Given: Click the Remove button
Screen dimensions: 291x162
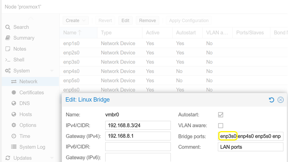Looking at the screenshot, I should point(148,20).
